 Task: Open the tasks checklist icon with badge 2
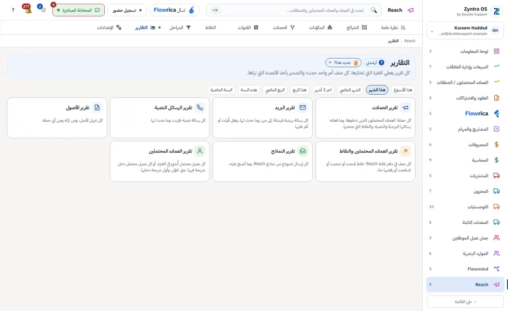tap(42, 10)
